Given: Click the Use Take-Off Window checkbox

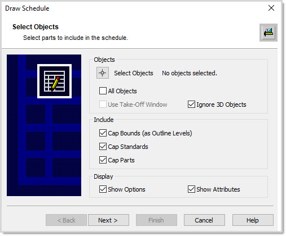Looking at the screenshot, I should point(103,105).
